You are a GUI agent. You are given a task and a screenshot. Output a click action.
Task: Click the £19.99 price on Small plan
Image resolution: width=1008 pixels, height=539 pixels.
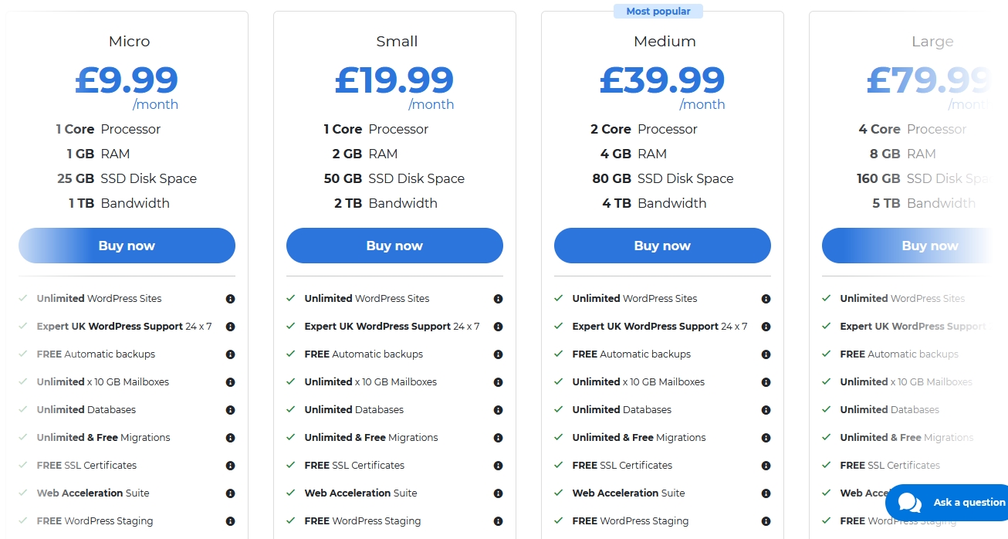pyautogui.click(x=394, y=80)
